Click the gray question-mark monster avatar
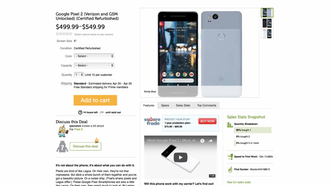Viewport: 330px width, 186px height. click(62, 146)
